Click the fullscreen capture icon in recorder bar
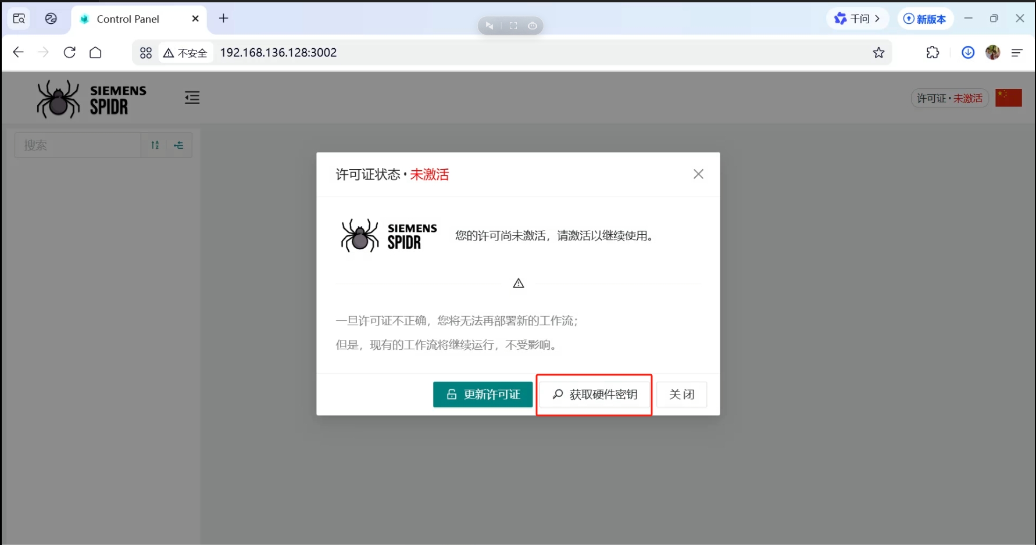1036x545 pixels. [513, 26]
